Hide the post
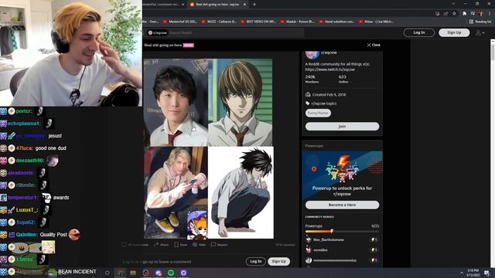The width and height of the screenshot is (495, 278). (x=200, y=245)
